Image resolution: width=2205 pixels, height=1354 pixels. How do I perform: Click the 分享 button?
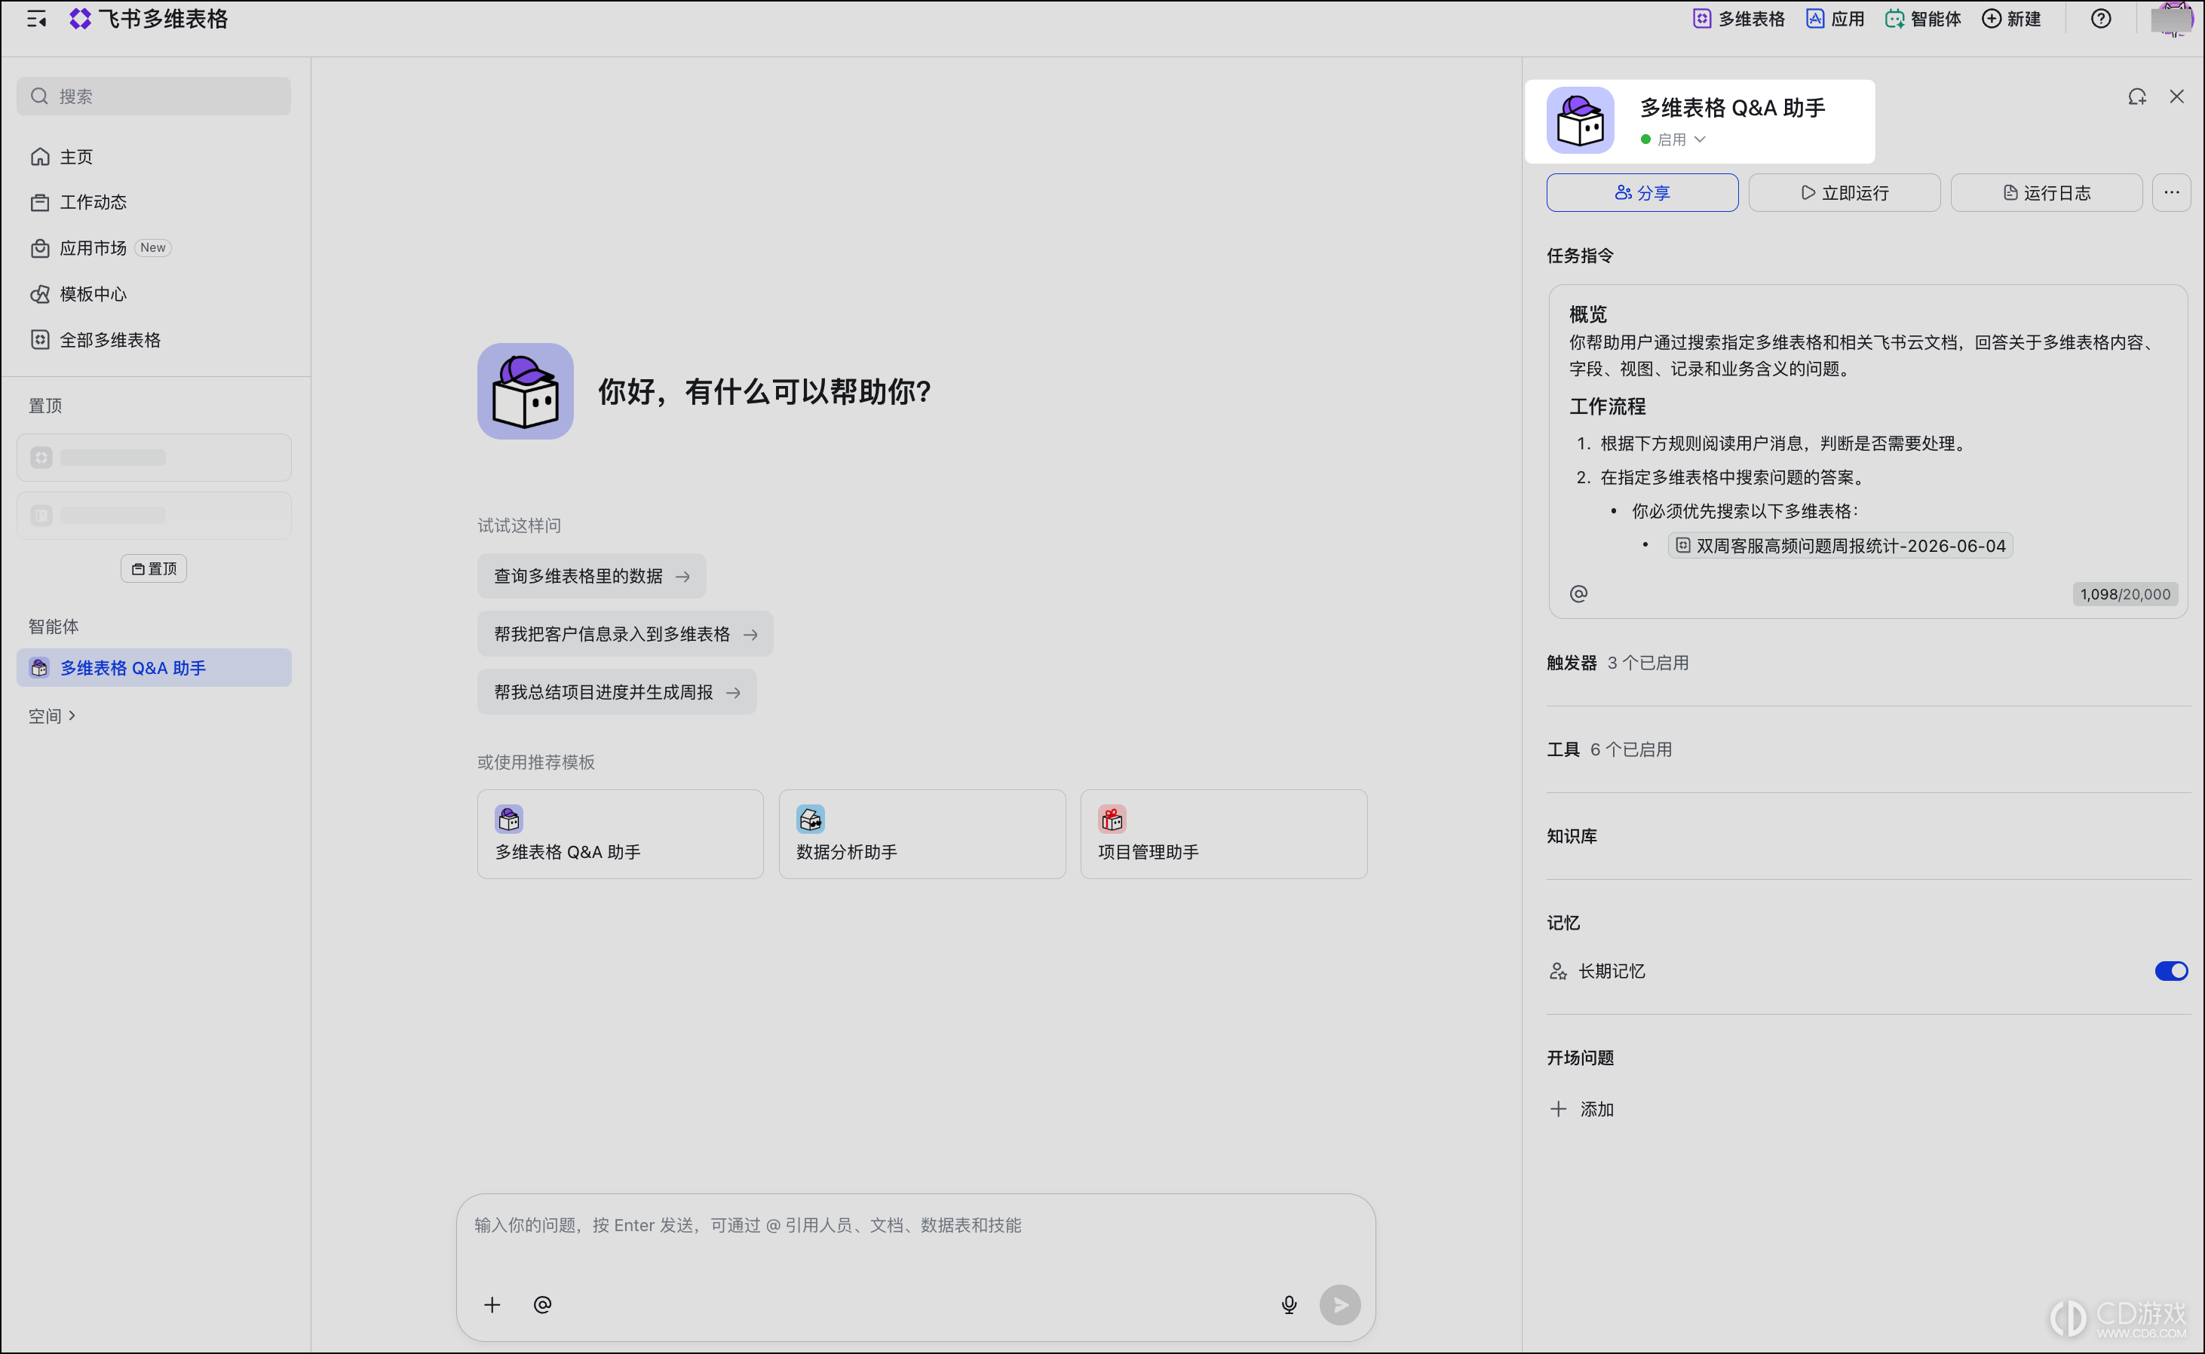coord(1642,192)
